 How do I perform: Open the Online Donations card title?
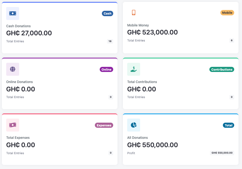click(19, 82)
